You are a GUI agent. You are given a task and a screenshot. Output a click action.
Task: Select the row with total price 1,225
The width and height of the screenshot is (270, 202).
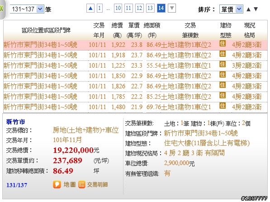click(135, 66)
